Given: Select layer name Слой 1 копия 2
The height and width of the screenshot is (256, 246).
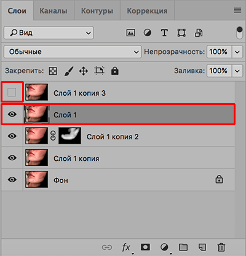Looking at the screenshot, I should tap(113, 137).
